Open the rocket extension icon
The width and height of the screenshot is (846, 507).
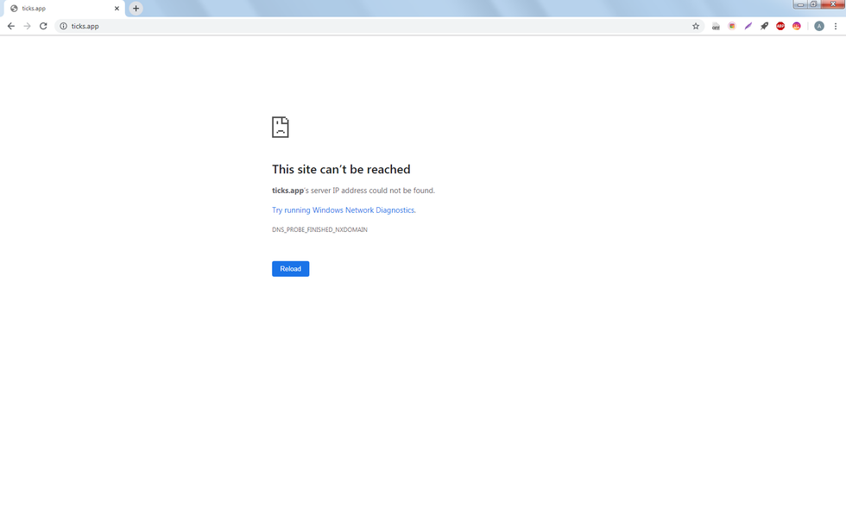point(764,26)
